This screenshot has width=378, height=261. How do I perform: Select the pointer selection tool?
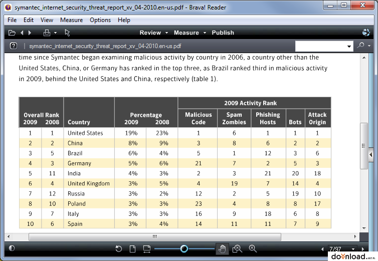(67, 33)
